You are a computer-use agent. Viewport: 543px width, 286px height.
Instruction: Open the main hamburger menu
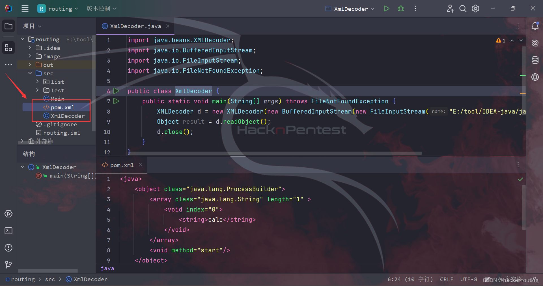[x=25, y=8]
